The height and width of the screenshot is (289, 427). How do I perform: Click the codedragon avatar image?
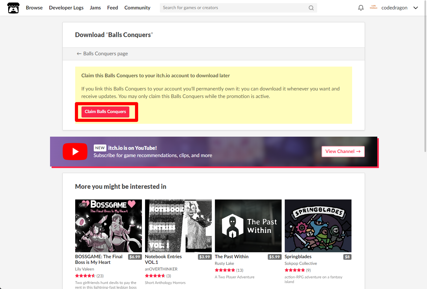coord(374,8)
